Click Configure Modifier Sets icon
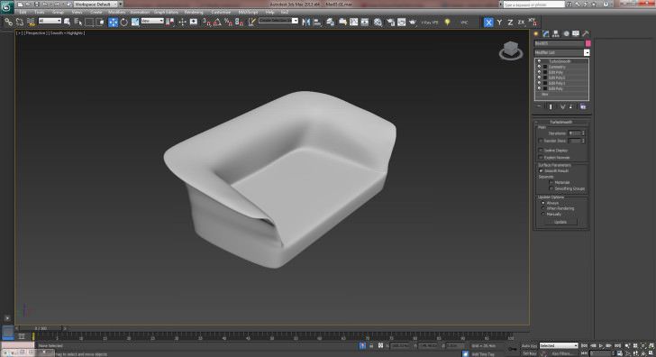This screenshot has height=357, width=656. 583,106
